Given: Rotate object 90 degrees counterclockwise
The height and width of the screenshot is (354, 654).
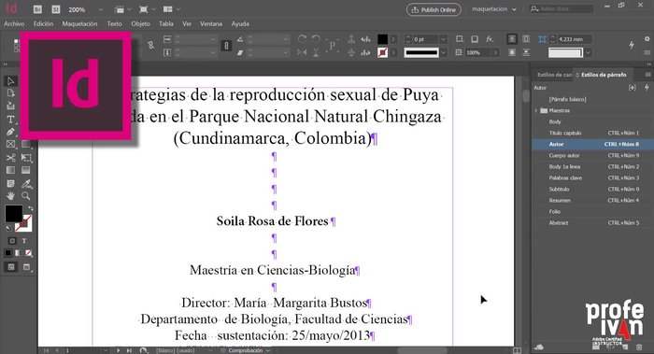Looking at the screenshot, I should coord(316,39).
